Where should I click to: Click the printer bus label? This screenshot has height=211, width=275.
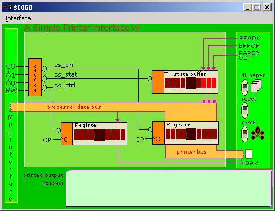pyautogui.click(x=192, y=152)
